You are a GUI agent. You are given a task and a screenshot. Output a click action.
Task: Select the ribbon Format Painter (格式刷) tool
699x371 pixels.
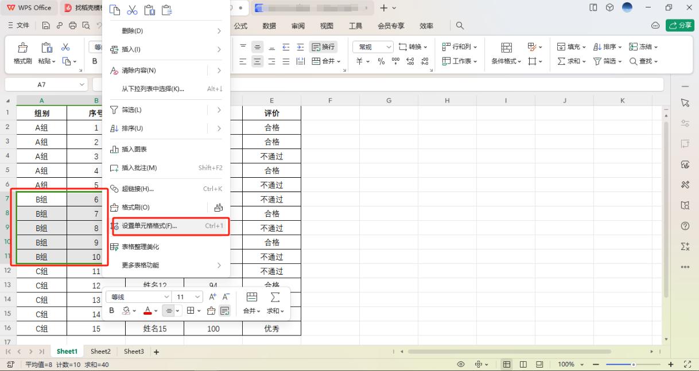[23, 53]
